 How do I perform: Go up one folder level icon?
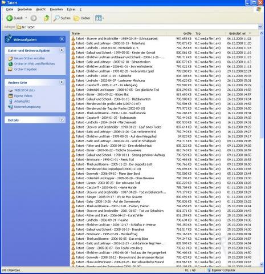(46, 18)
